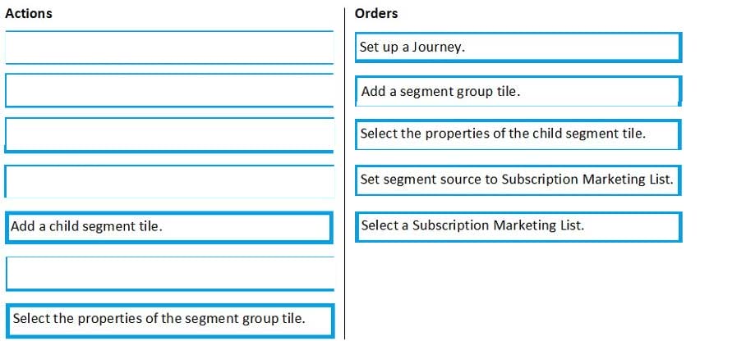Click the 'Add a child segment tile.' action
This screenshot has height=341, width=746.
(168, 227)
